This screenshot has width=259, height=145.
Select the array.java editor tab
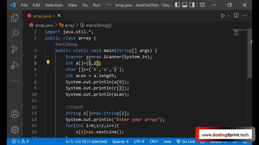click(x=44, y=16)
